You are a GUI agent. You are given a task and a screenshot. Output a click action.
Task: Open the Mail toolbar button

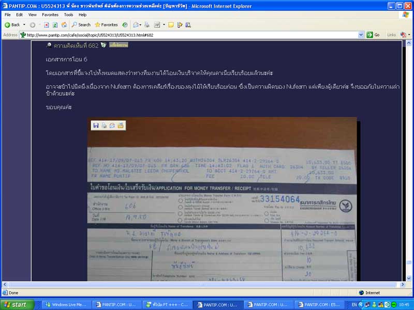point(136,25)
